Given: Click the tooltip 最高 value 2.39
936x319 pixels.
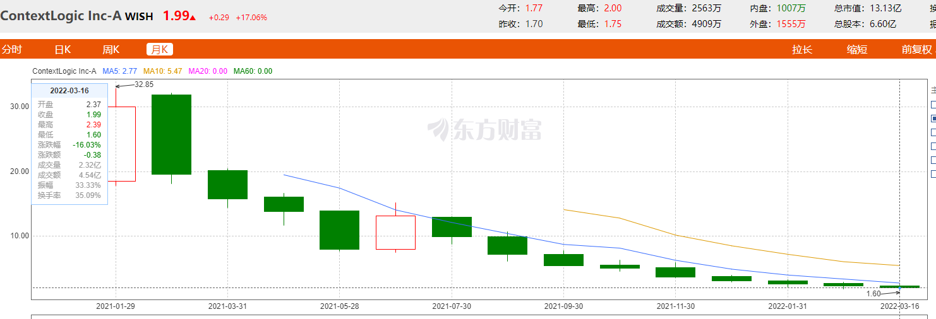Looking at the screenshot, I should pyautogui.click(x=93, y=125).
